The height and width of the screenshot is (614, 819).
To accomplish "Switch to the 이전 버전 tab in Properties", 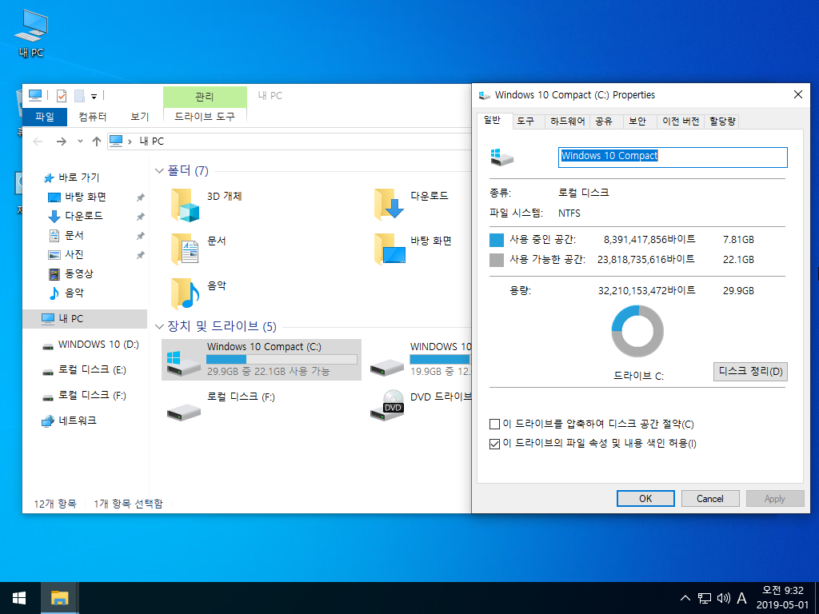I will click(x=681, y=122).
